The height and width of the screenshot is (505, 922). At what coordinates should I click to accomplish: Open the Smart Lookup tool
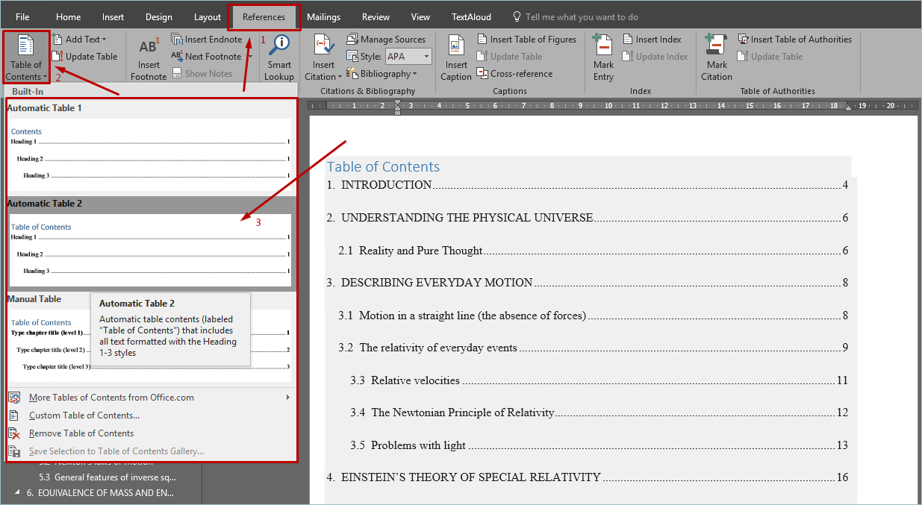(279, 46)
